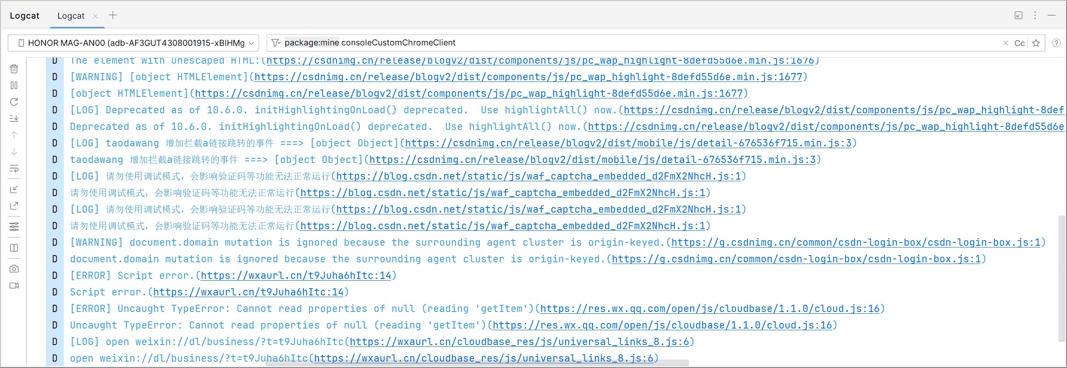1067x368 pixels.
Task: Open the HONOR MAG-AN00 device dropdown
Action: point(133,43)
